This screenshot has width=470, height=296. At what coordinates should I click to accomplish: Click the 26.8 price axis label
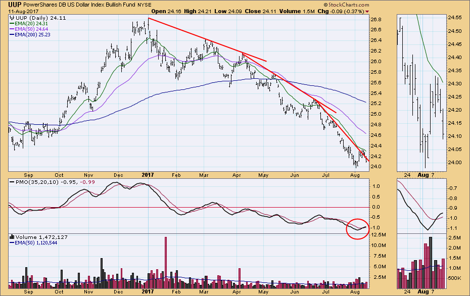[376, 20]
